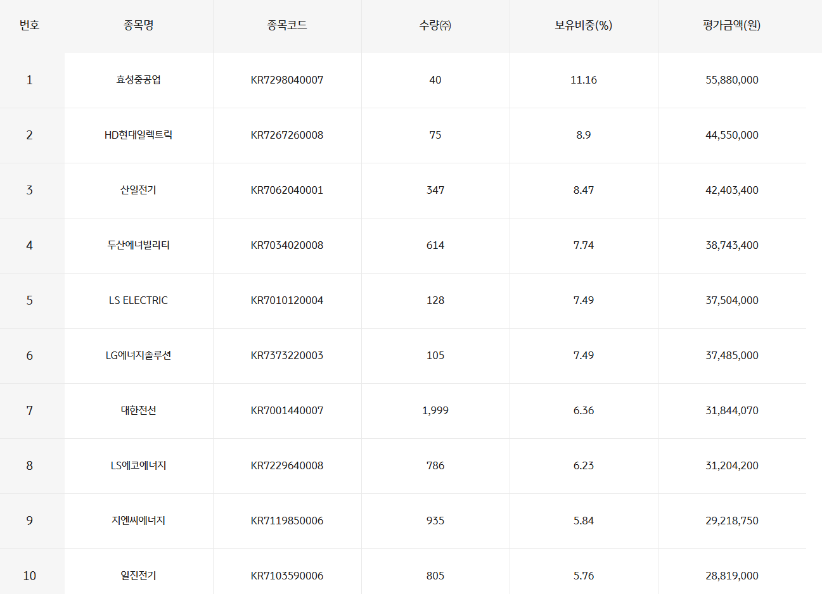
Task: Click valuation amount 37,485,000
Action: click(732, 355)
